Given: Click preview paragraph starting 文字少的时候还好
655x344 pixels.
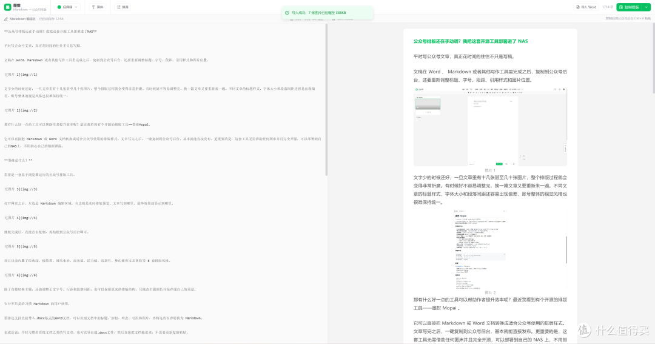Looking at the screenshot, I should 490,190.
